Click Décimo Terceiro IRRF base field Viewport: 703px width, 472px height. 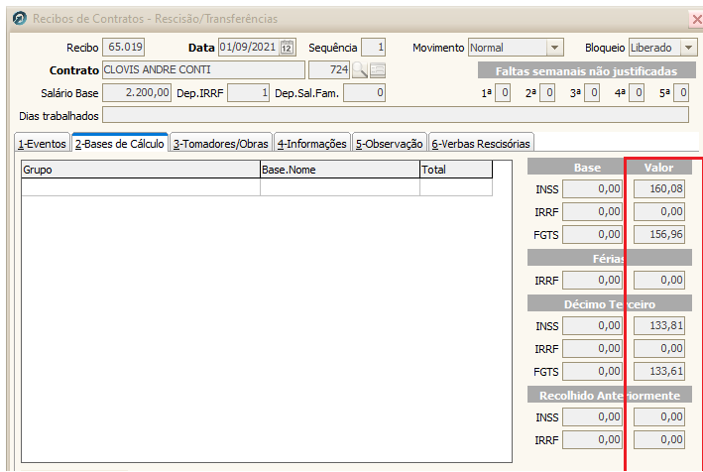pyautogui.click(x=592, y=349)
